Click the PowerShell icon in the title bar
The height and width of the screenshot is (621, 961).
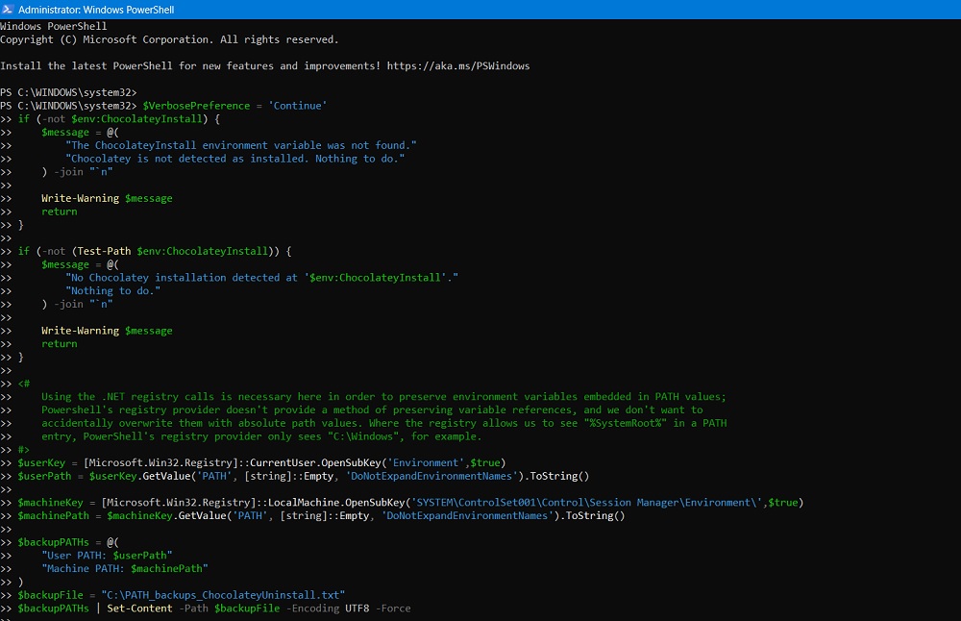(x=9, y=8)
